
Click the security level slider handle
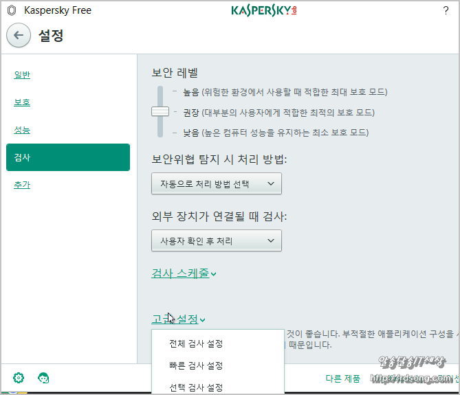click(x=160, y=112)
